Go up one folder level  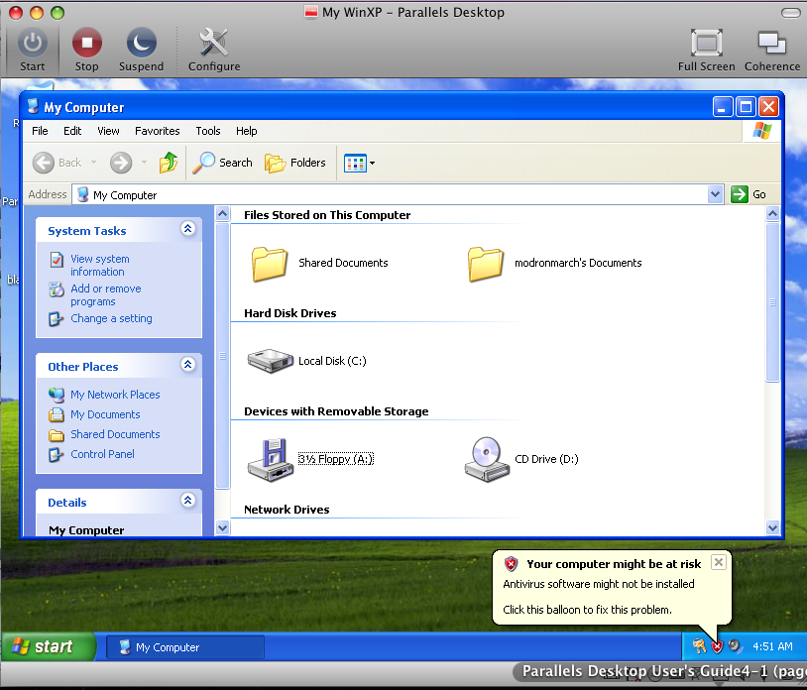point(169,163)
